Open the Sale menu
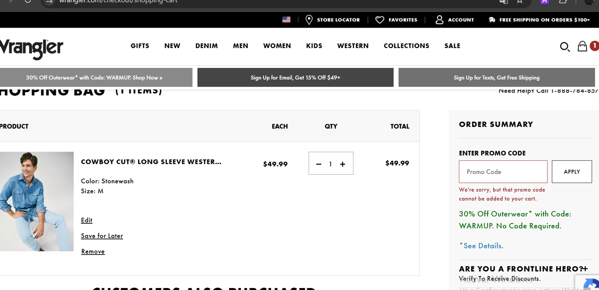Image resolution: width=599 pixels, height=290 pixels. [452, 46]
